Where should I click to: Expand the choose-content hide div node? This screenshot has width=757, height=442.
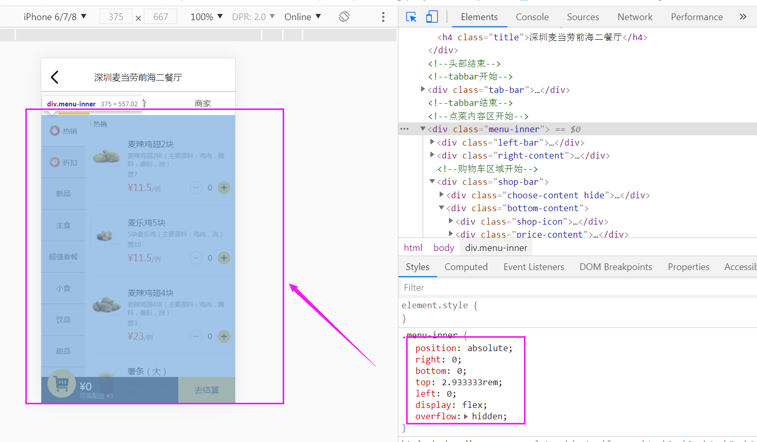442,195
